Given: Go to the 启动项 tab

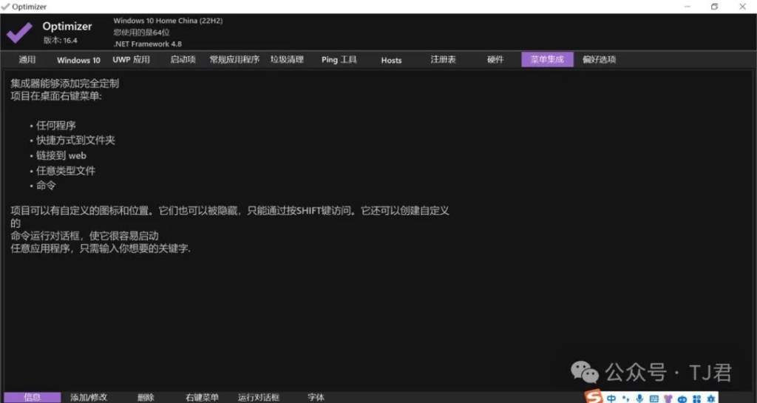Looking at the screenshot, I should click(183, 60).
